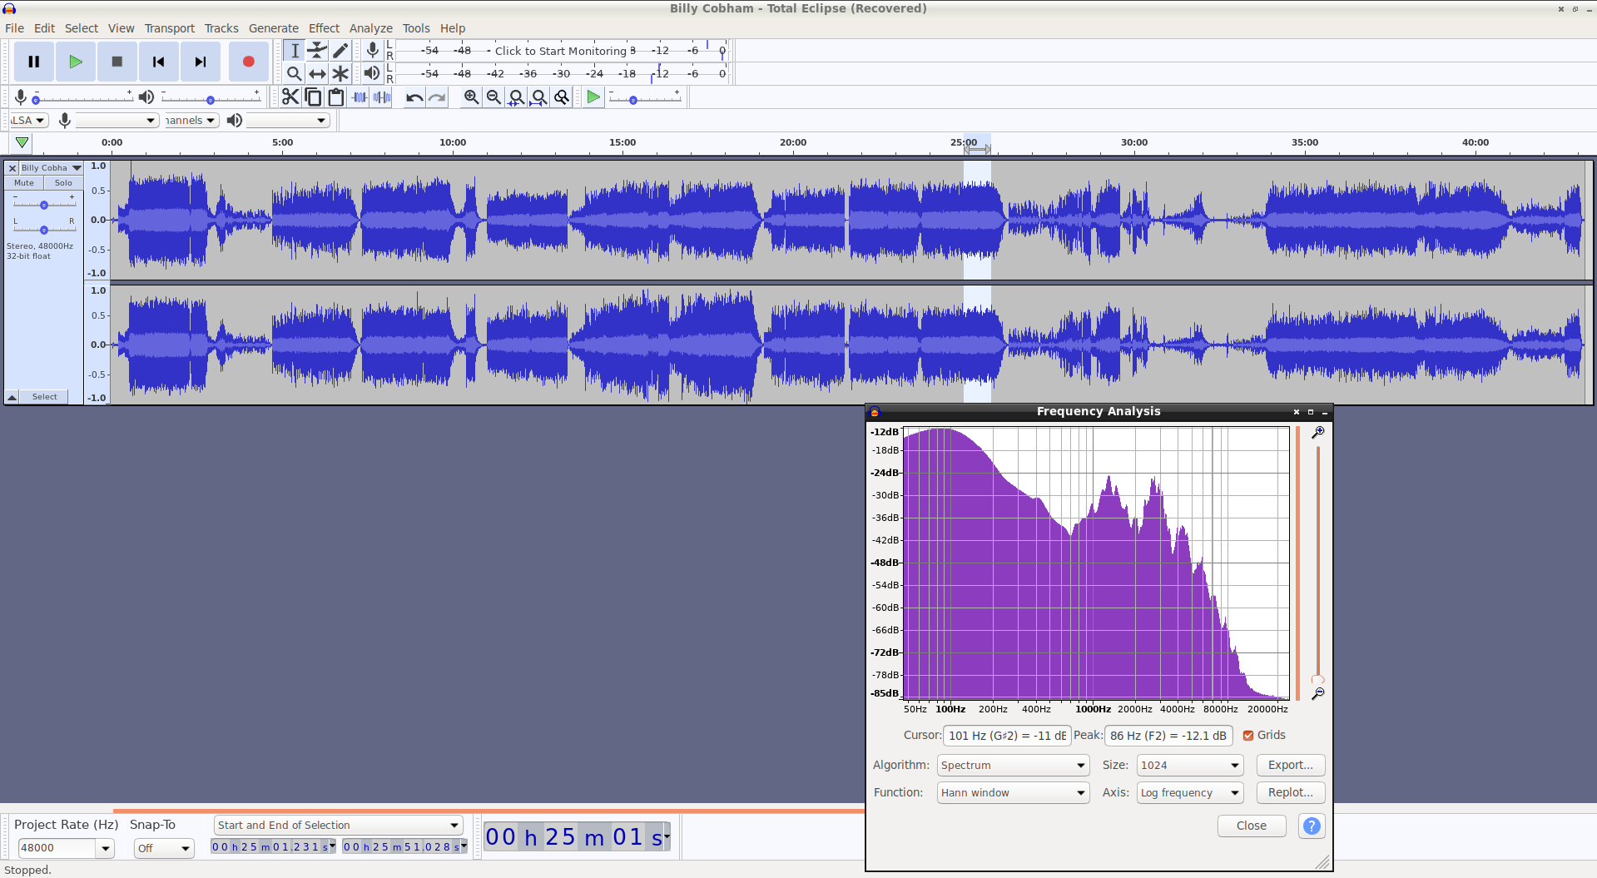
Task: Click the Pause transport button
Action: pos(34,62)
